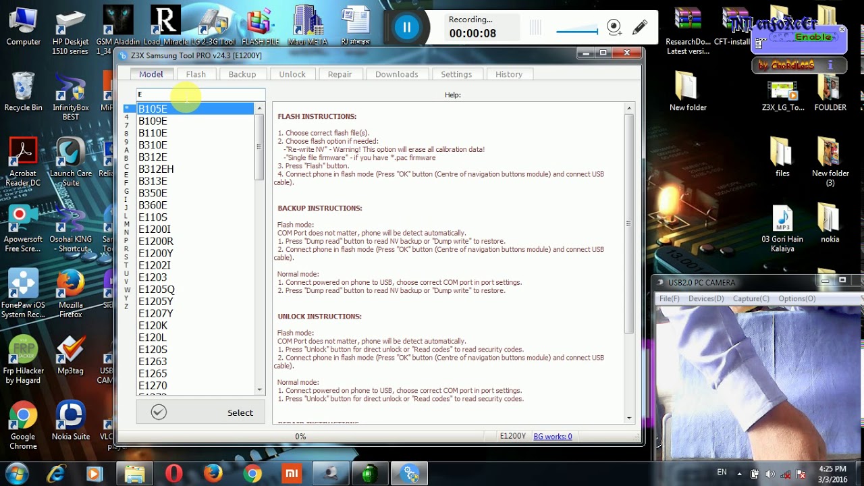Open the nokia folder on desktop
Viewport: 864px width, 486px height.
pyautogui.click(x=830, y=223)
